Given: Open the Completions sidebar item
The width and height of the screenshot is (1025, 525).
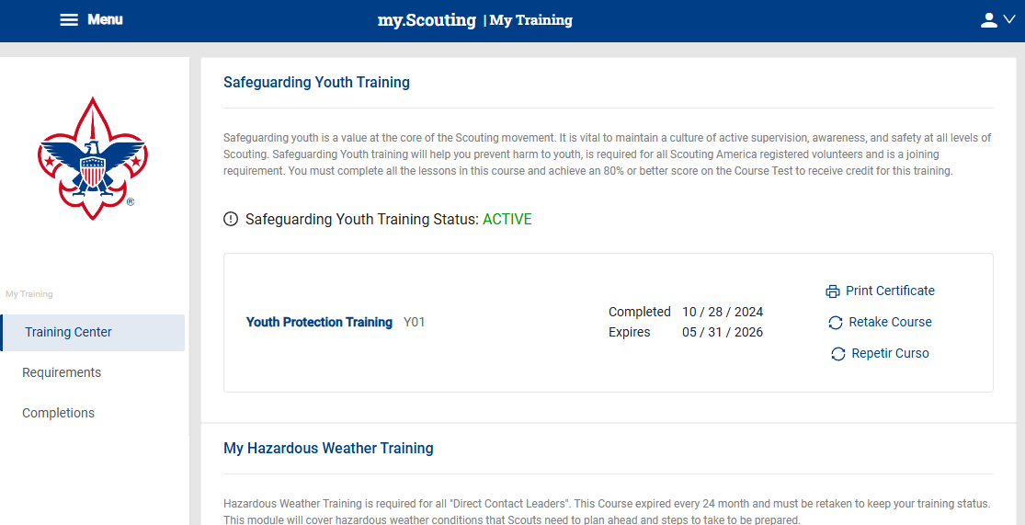Looking at the screenshot, I should (x=58, y=413).
